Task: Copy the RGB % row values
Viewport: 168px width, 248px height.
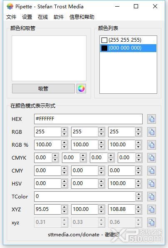Action: [151, 145]
